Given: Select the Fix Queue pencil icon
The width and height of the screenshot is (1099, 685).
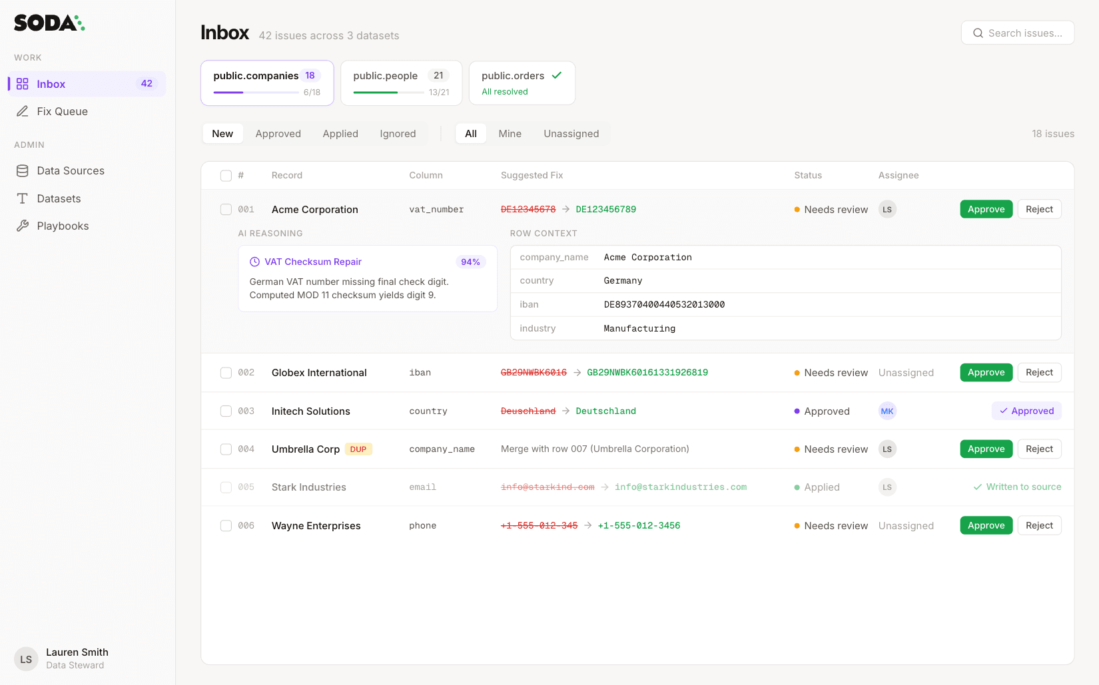Looking at the screenshot, I should pyautogui.click(x=23, y=111).
